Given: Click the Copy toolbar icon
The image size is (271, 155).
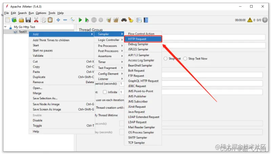Looking at the screenshot, I should coord(43,20).
